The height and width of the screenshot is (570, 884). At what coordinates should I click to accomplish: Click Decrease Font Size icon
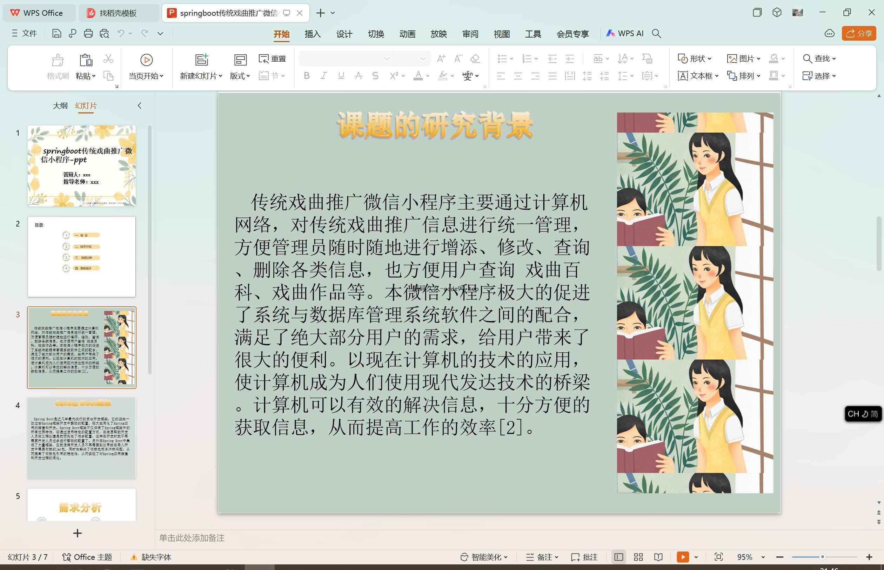click(458, 59)
